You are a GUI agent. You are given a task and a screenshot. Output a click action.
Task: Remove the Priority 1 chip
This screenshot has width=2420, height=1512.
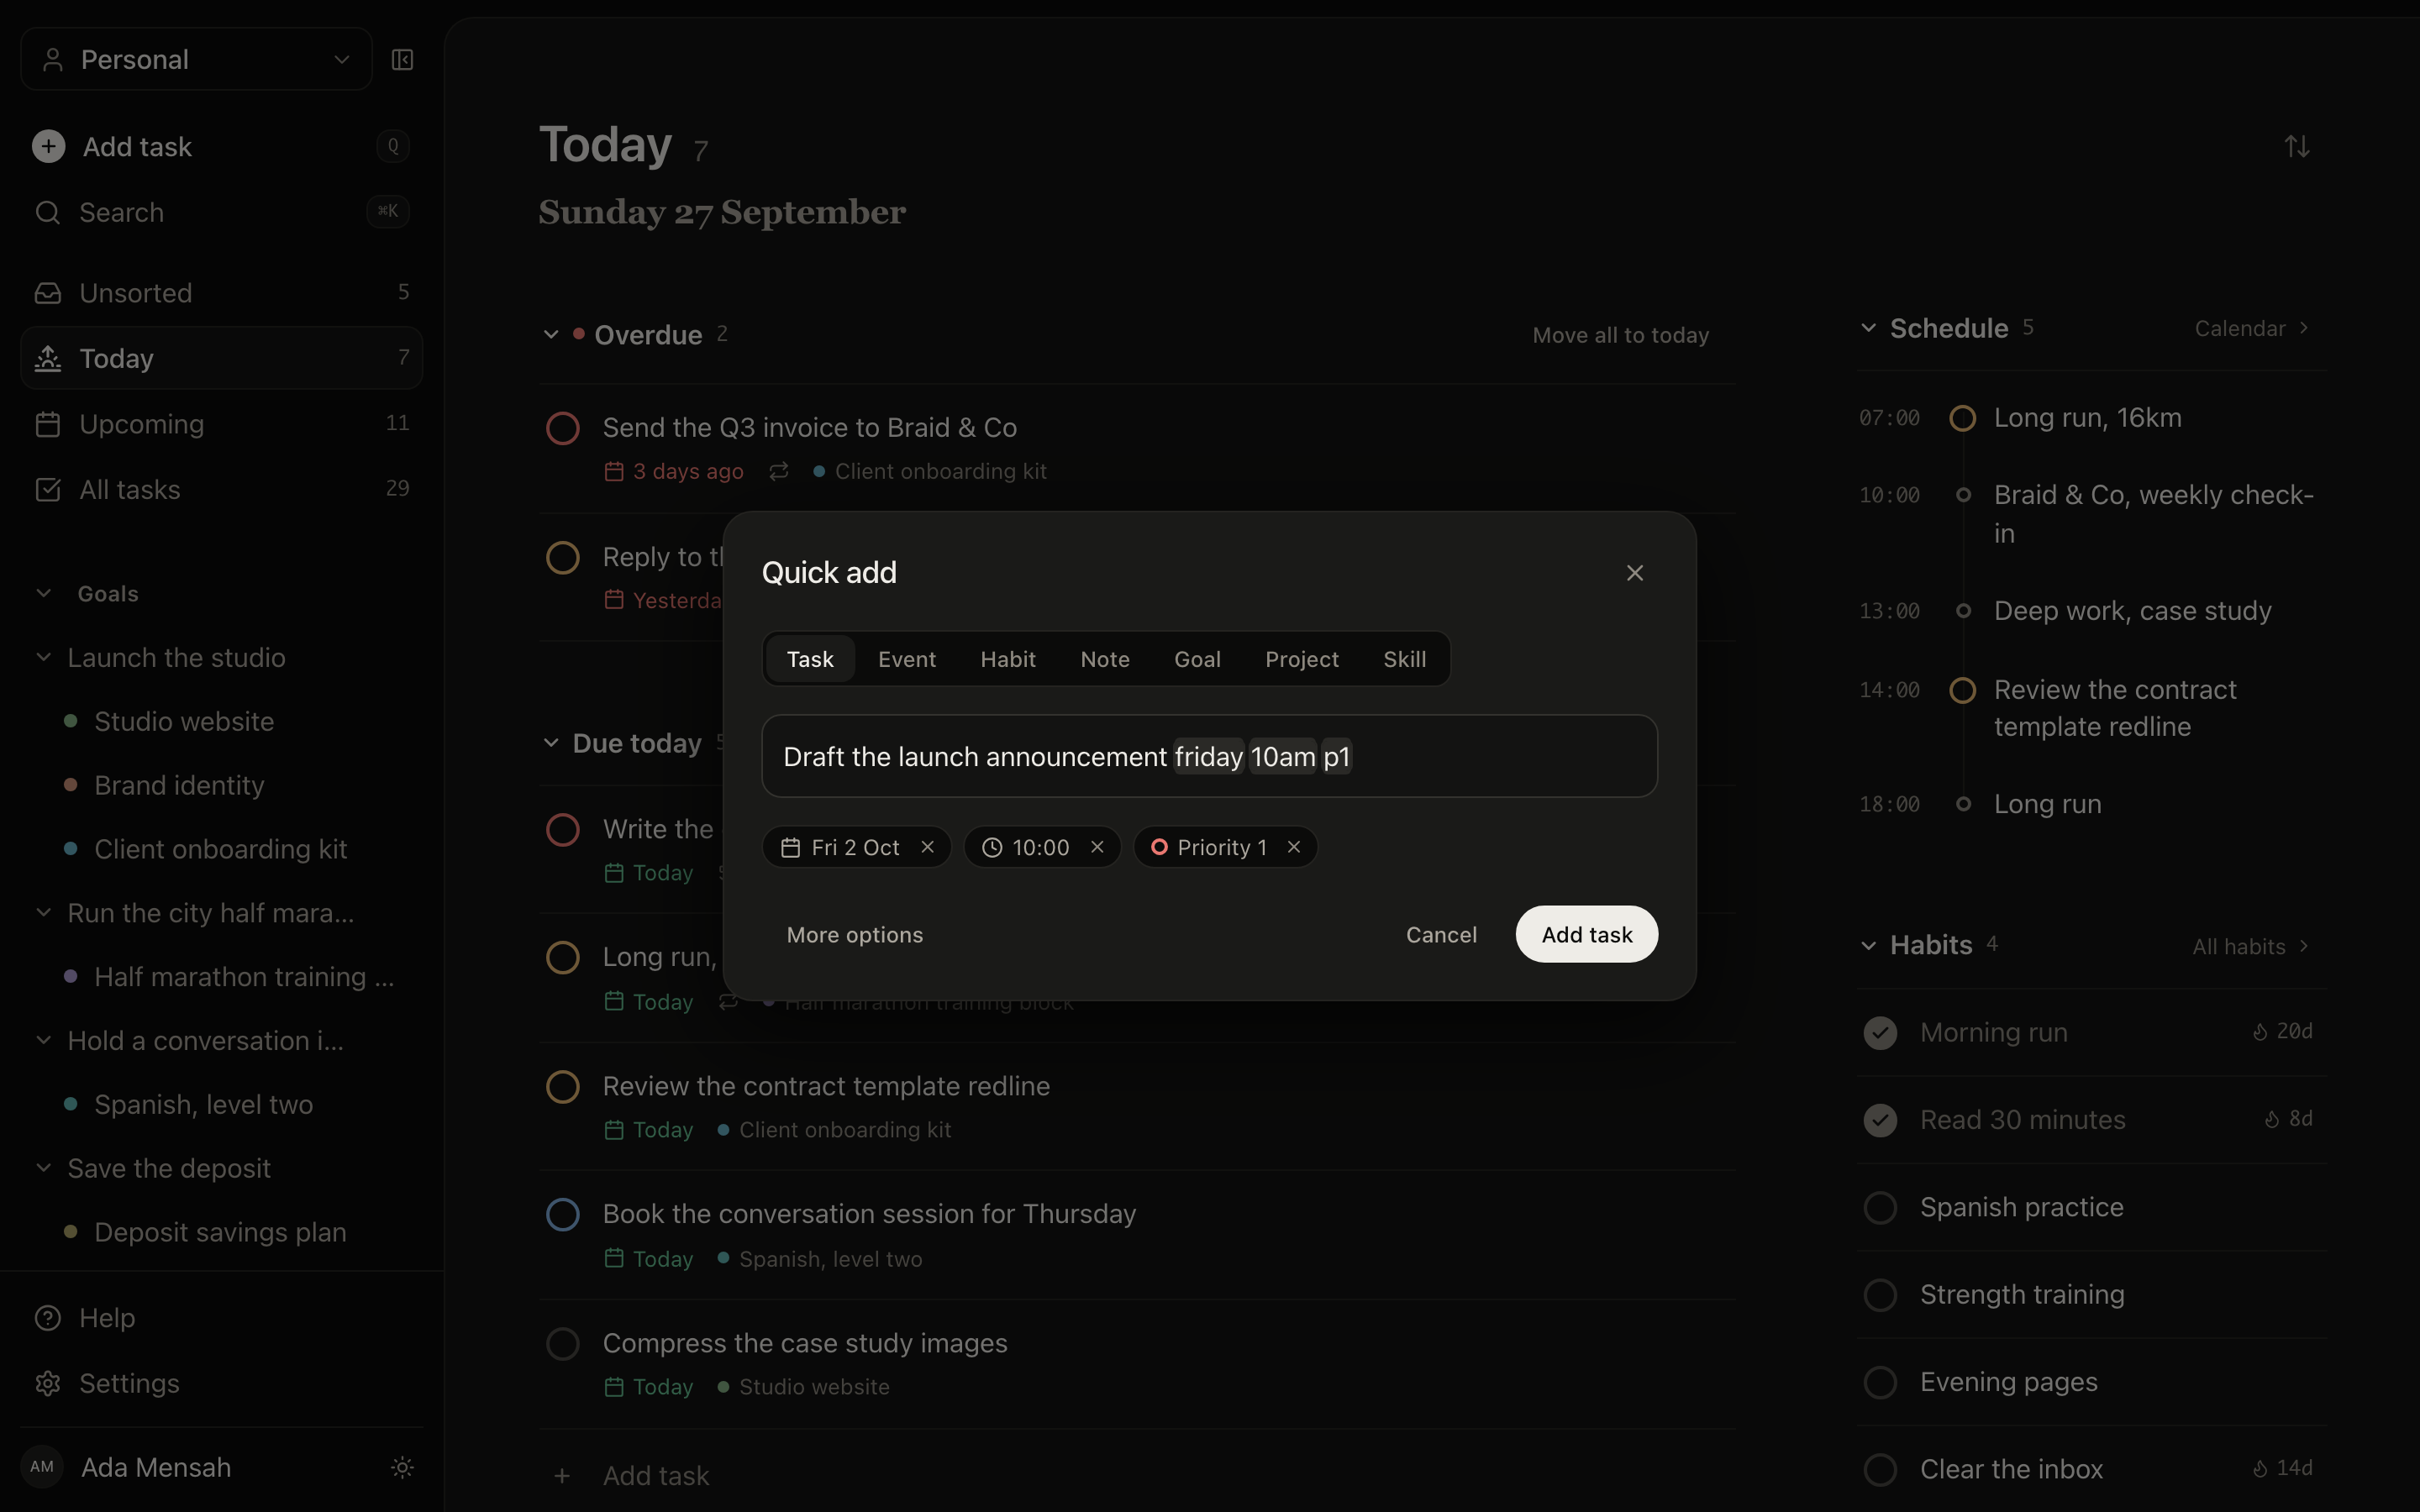(x=1294, y=847)
